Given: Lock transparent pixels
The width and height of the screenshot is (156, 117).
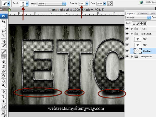Looking at the screenshot, I should (134, 23).
